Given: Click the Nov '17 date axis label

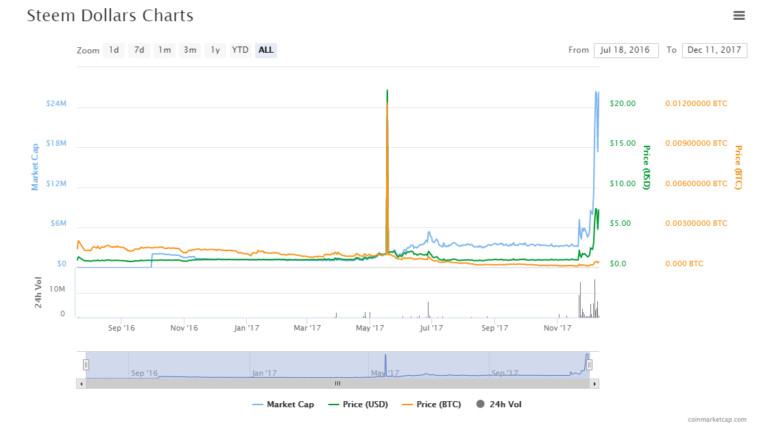Looking at the screenshot, I should click(557, 328).
